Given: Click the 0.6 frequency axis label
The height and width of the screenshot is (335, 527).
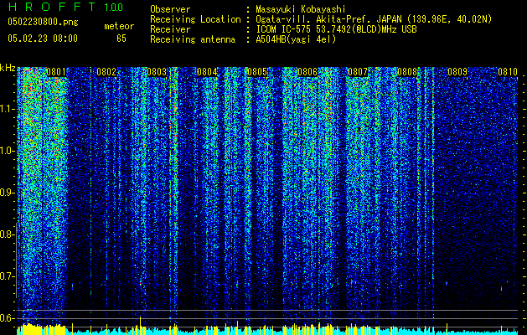Looking at the screenshot, I should pyautogui.click(x=7, y=318).
